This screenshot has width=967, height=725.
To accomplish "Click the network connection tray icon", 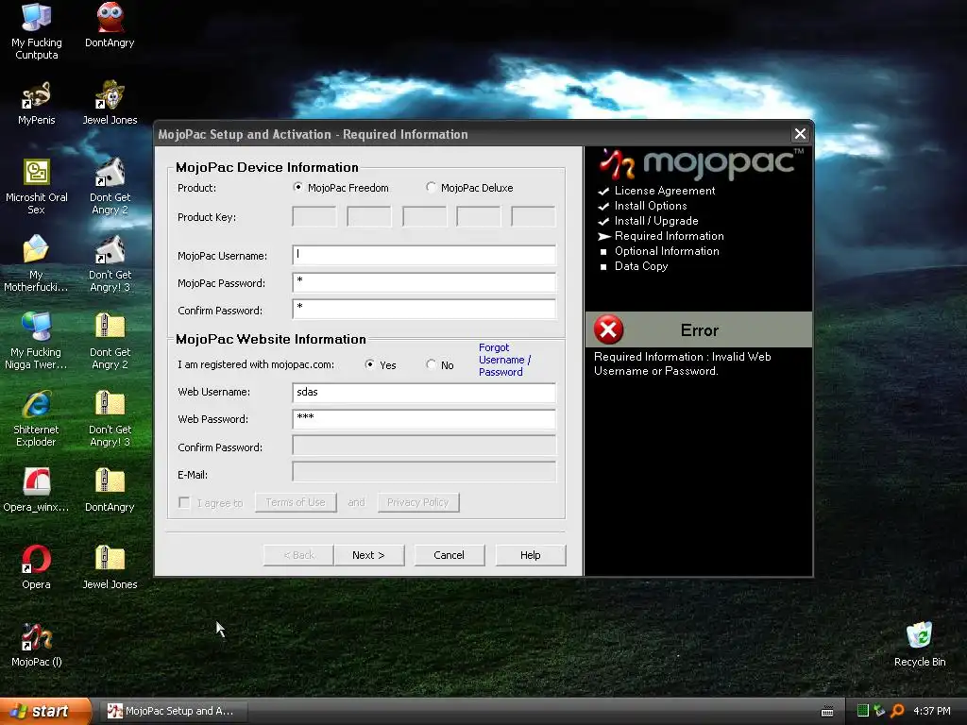I will [879, 711].
